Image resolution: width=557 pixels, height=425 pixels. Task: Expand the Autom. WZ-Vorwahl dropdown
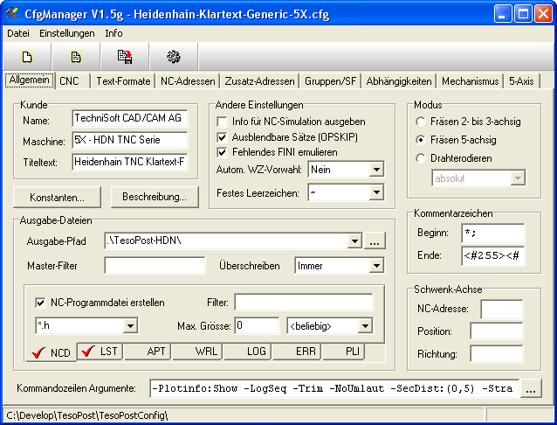pyautogui.click(x=376, y=169)
